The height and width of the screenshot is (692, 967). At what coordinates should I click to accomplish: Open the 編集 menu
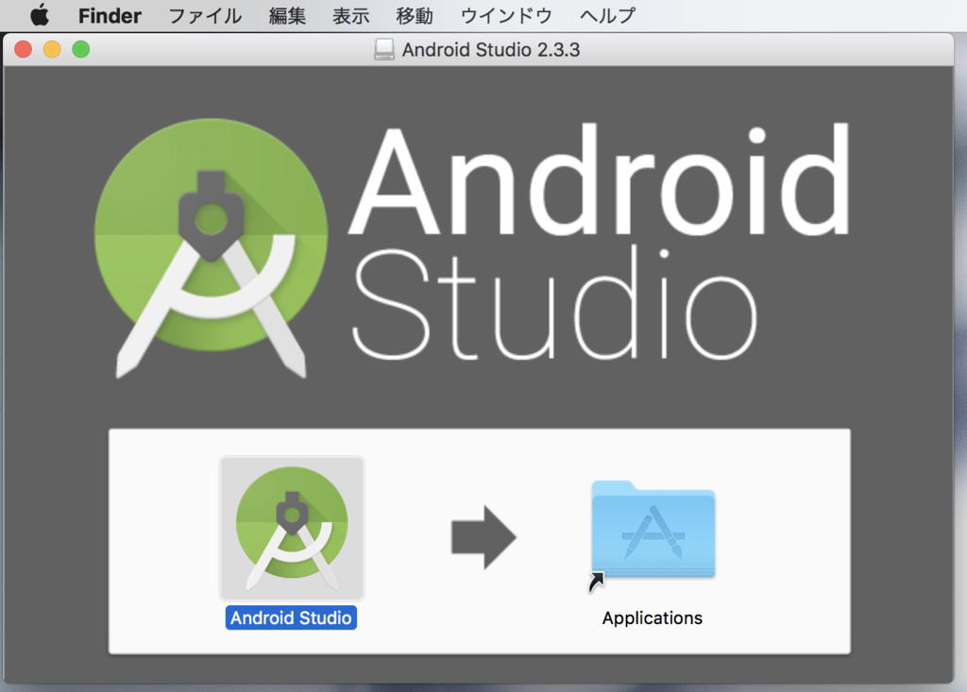point(287,16)
